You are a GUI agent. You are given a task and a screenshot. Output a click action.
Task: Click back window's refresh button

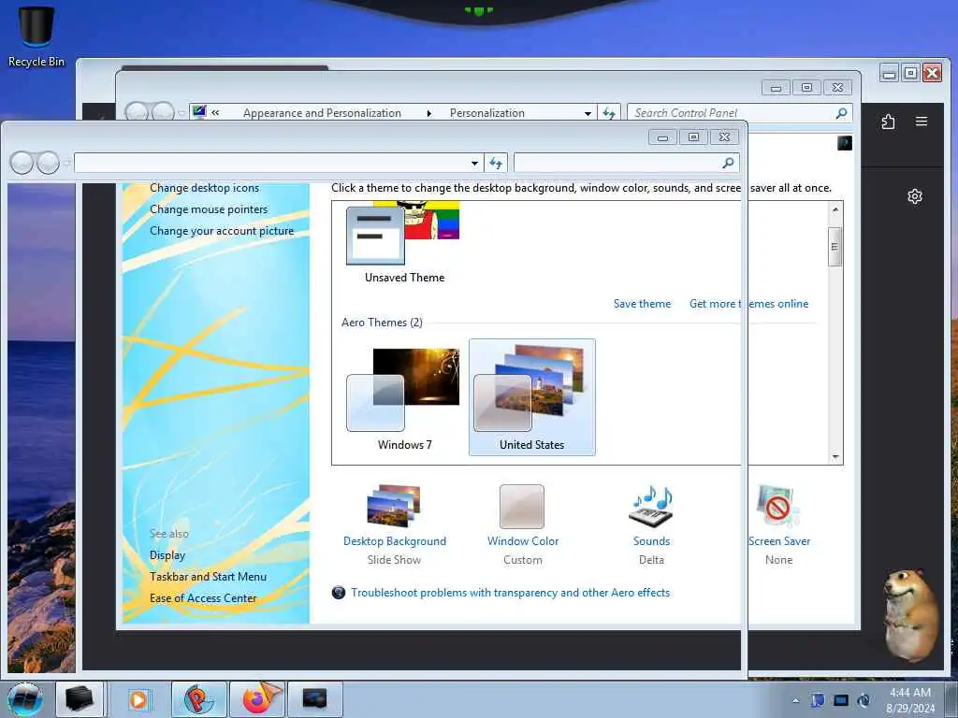[x=609, y=113]
